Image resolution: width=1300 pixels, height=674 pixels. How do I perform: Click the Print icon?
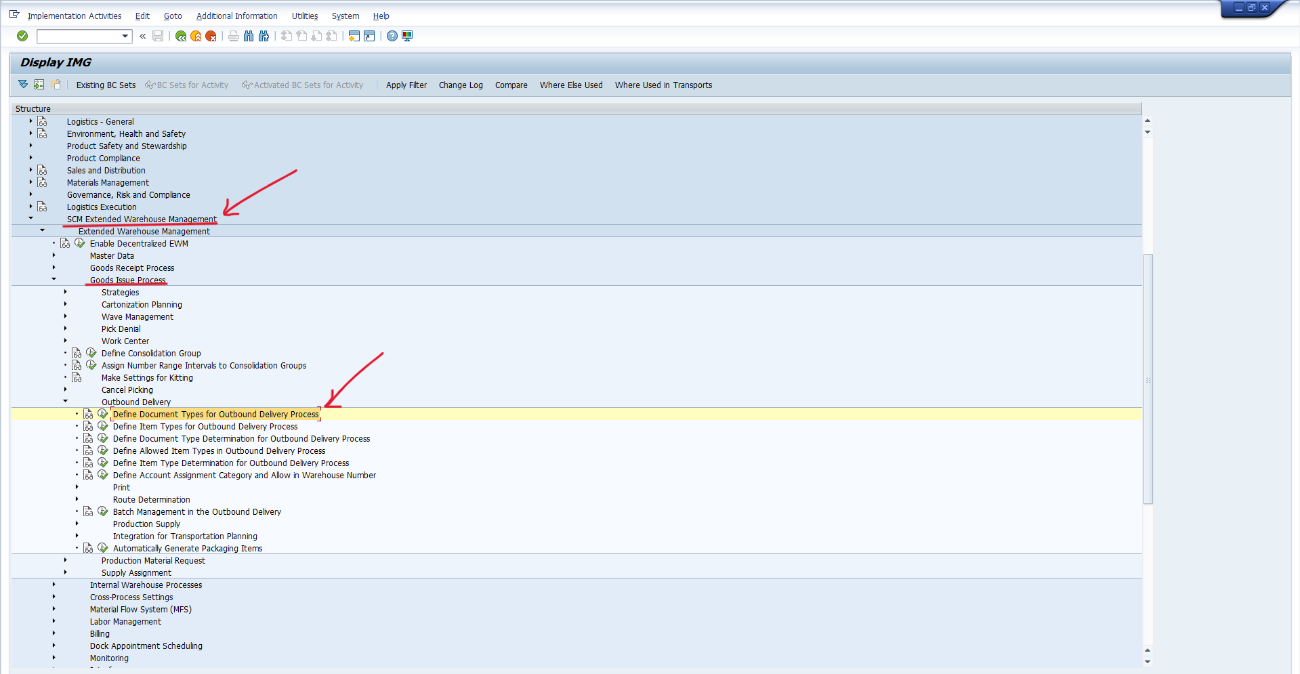pyautogui.click(x=234, y=36)
